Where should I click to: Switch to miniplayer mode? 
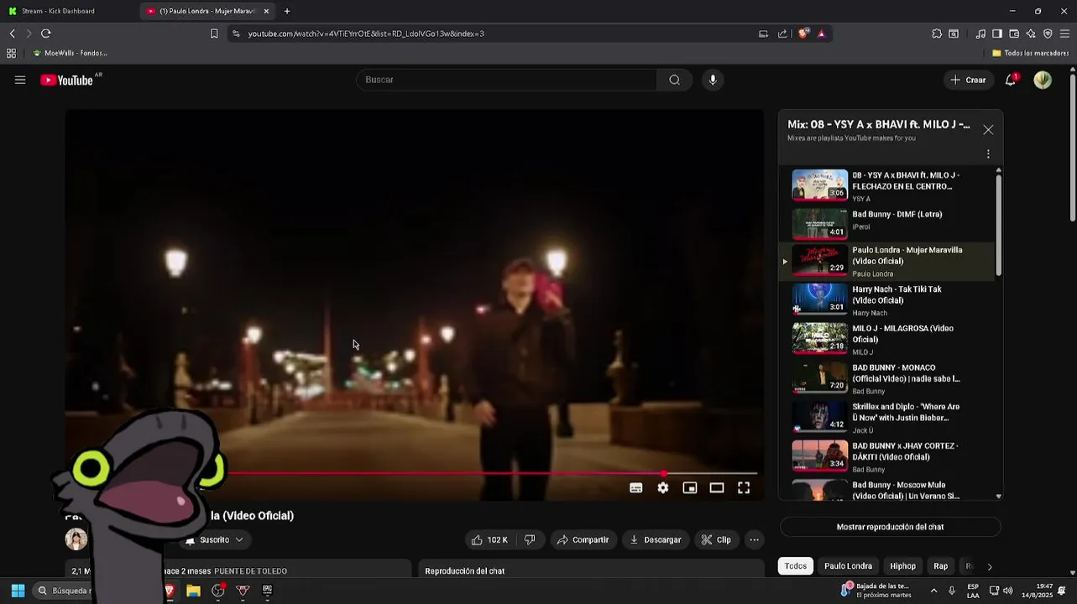tap(690, 487)
